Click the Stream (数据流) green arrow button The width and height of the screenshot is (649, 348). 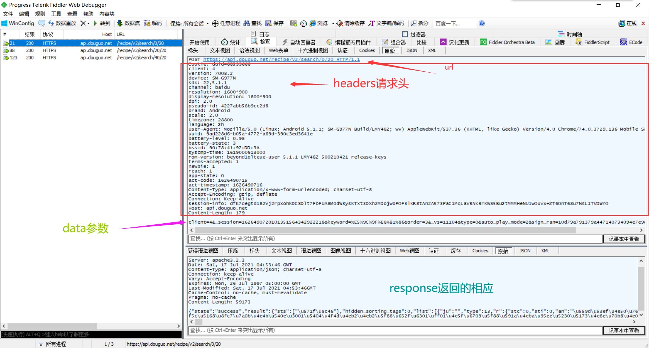[x=128, y=23]
